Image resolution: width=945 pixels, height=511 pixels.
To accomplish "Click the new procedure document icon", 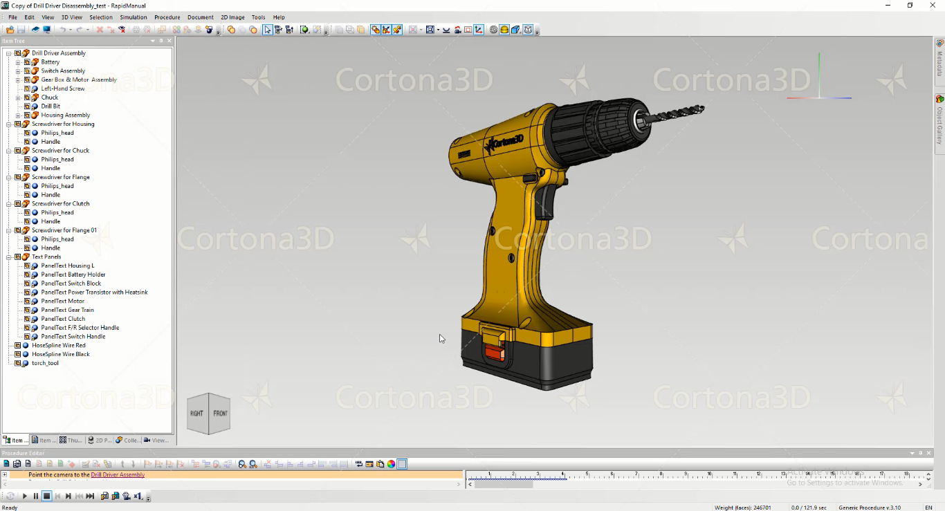I will 6,464.
